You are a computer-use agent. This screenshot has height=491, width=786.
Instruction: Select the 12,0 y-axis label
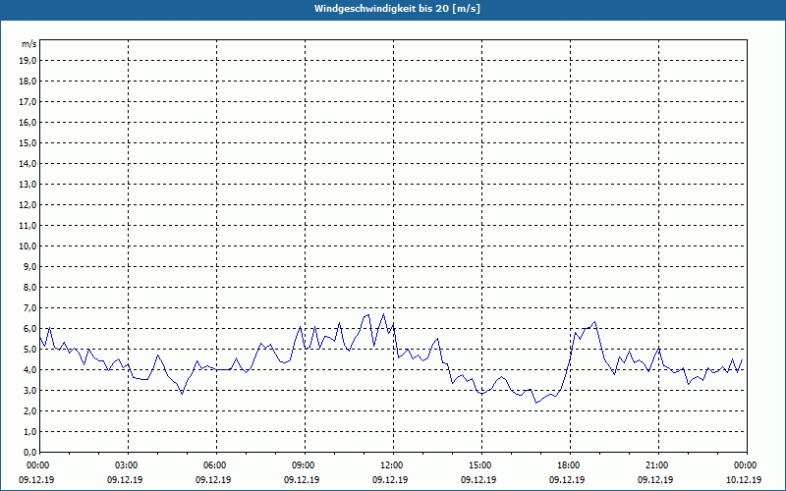(28, 205)
